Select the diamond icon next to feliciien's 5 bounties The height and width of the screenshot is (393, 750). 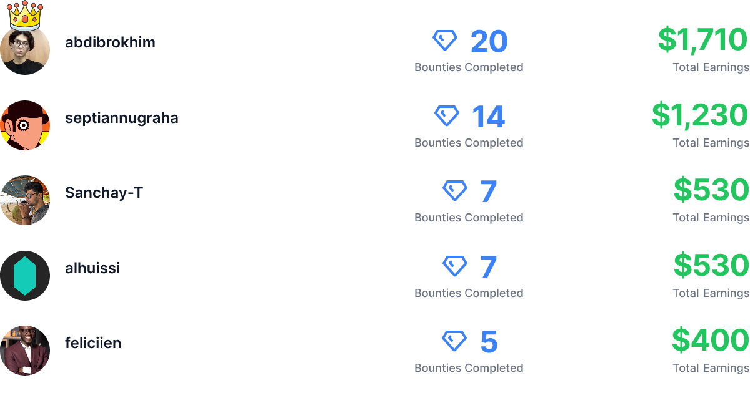click(453, 341)
